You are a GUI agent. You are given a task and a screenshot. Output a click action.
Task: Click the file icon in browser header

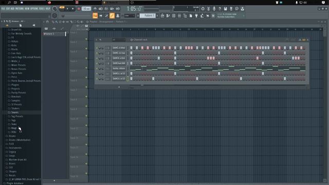click(21, 25)
